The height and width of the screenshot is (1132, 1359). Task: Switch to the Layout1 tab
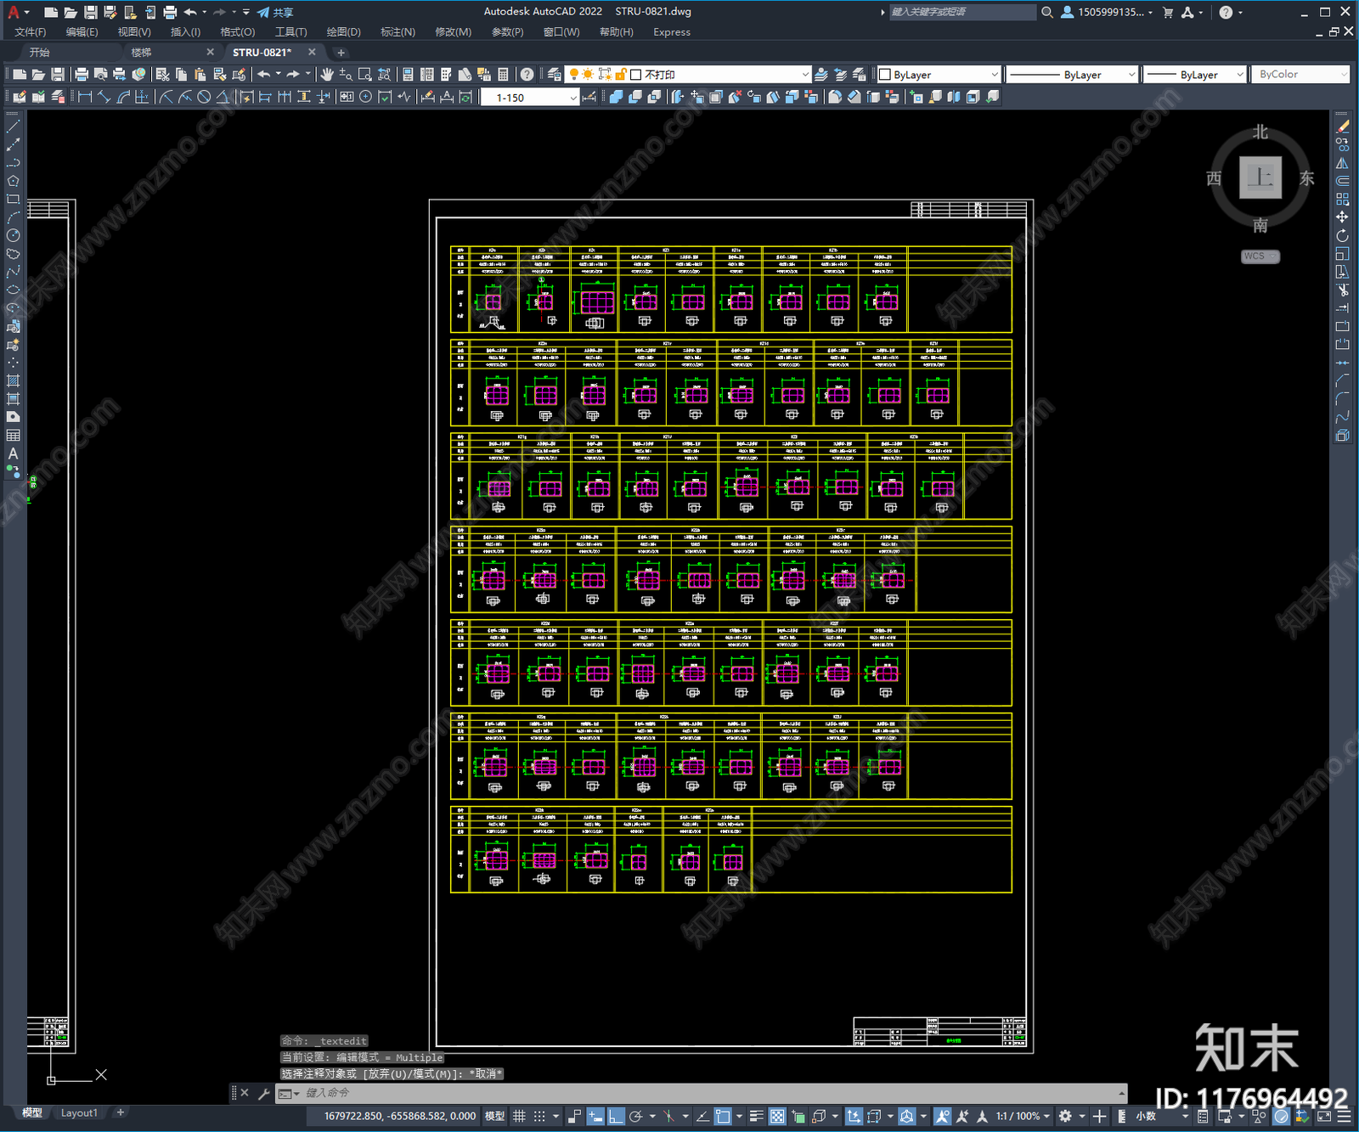[x=79, y=1112]
